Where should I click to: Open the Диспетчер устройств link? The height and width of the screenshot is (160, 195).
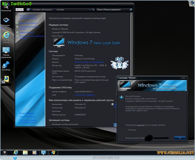(28, 23)
